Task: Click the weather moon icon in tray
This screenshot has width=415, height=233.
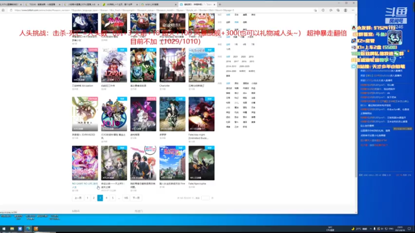Action: click(353, 229)
